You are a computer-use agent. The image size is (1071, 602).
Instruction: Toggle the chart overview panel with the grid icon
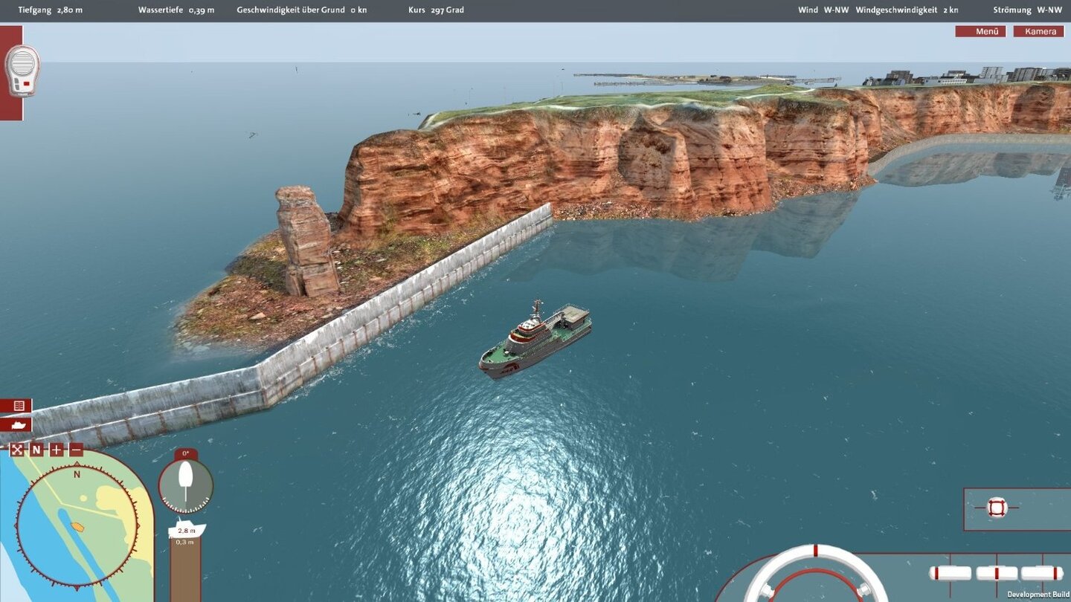click(x=18, y=405)
